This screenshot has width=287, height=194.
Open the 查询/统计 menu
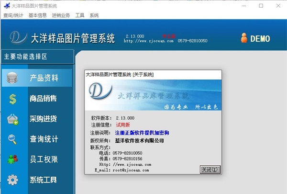[x=13, y=15]
